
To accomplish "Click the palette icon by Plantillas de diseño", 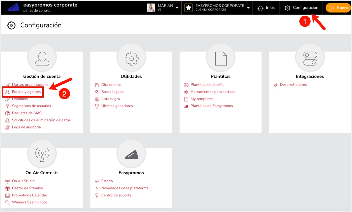I will [x=186, y=85].
